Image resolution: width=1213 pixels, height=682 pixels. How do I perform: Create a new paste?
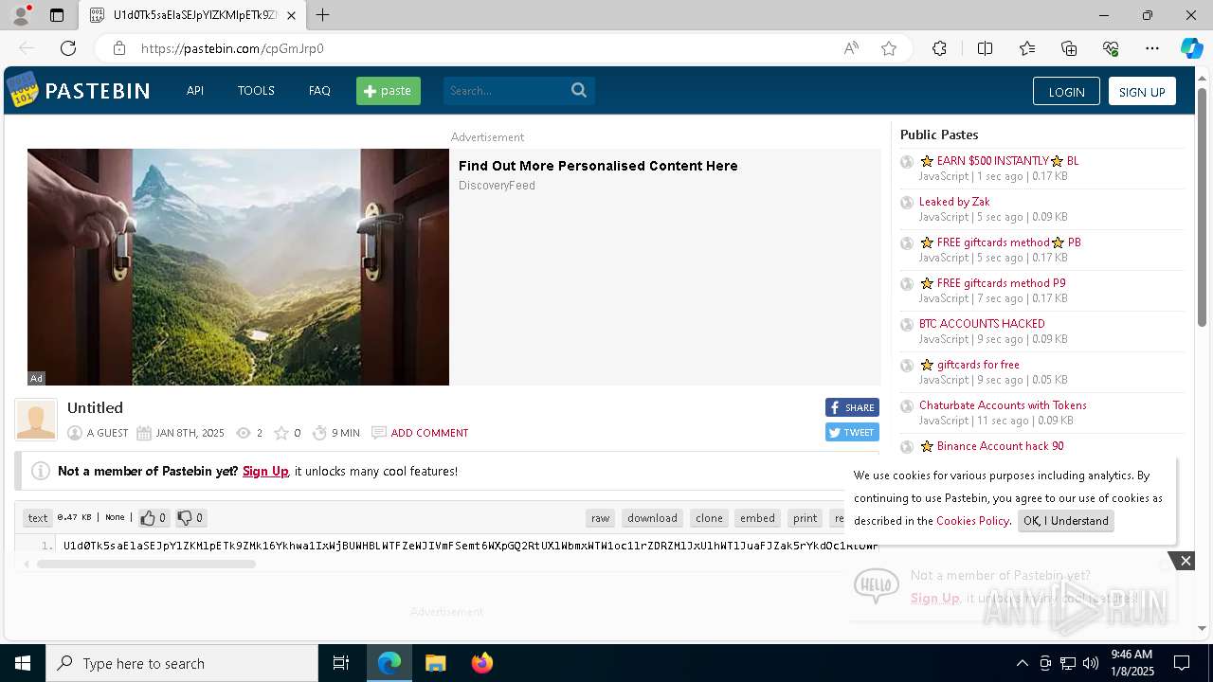click(389, 91)
